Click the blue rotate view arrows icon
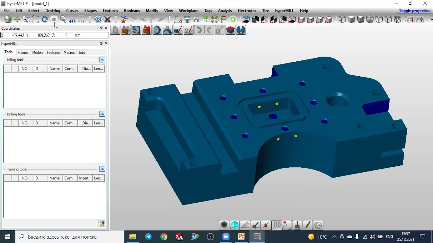 45,20
